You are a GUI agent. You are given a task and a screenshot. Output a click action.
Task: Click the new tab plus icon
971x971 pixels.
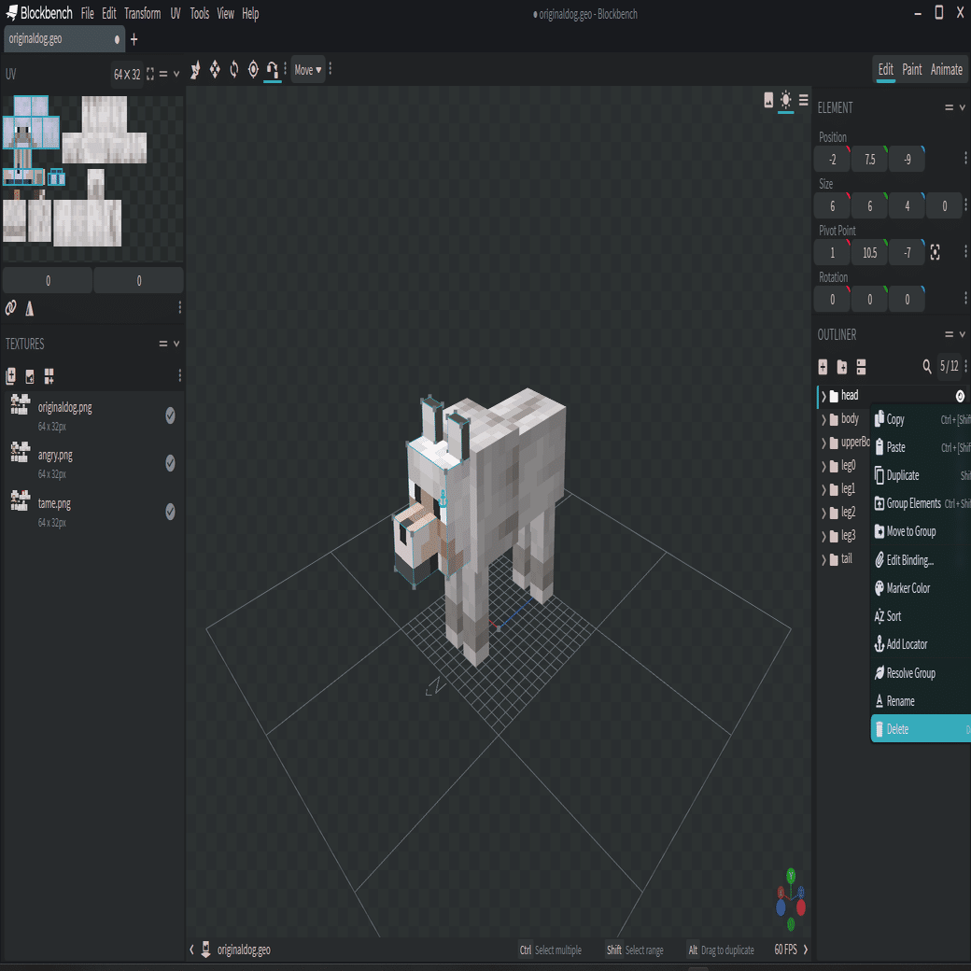point(134,39)
